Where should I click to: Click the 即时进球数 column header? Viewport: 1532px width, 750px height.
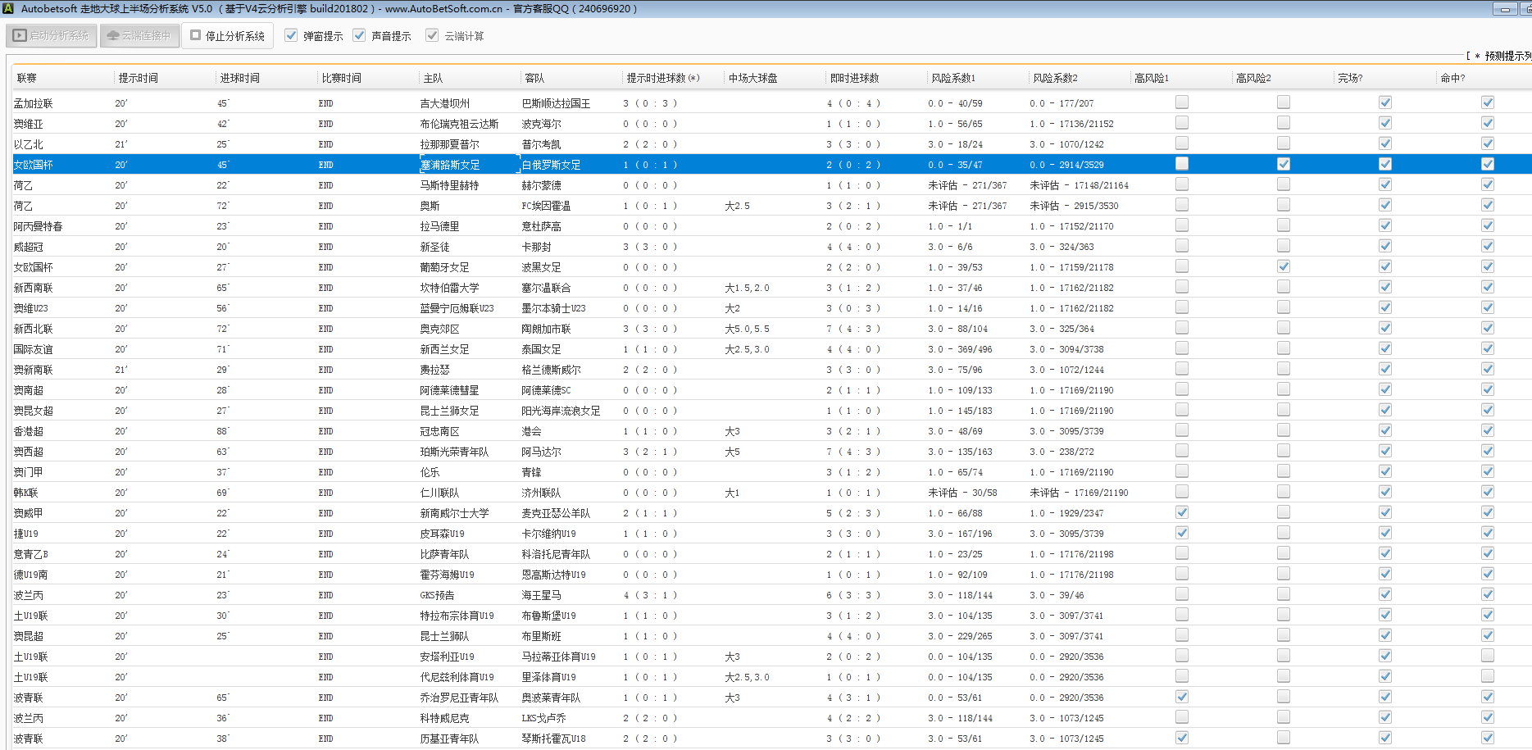pyautogui.click(x=854, y=78)
